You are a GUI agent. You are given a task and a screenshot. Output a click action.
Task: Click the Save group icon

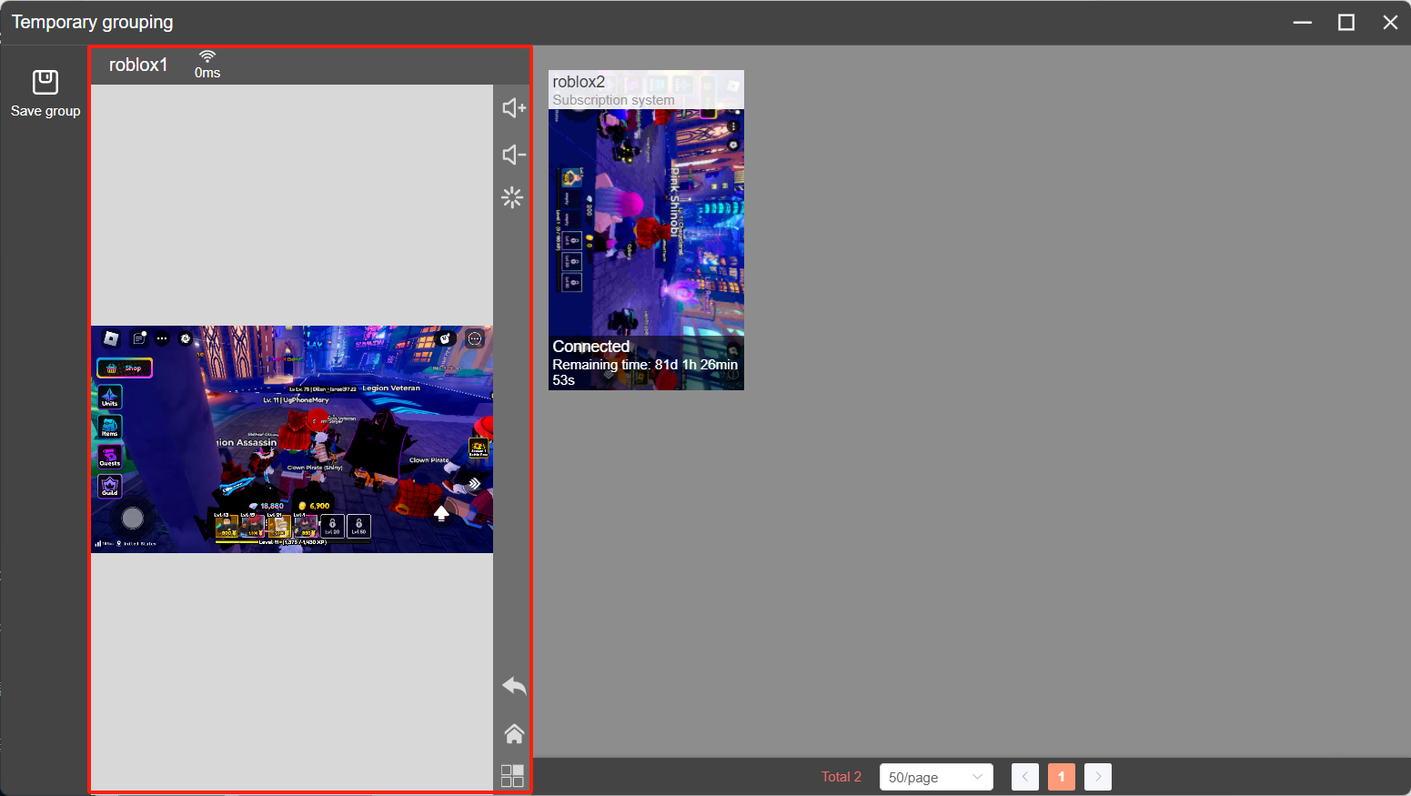tap(45, 83)
